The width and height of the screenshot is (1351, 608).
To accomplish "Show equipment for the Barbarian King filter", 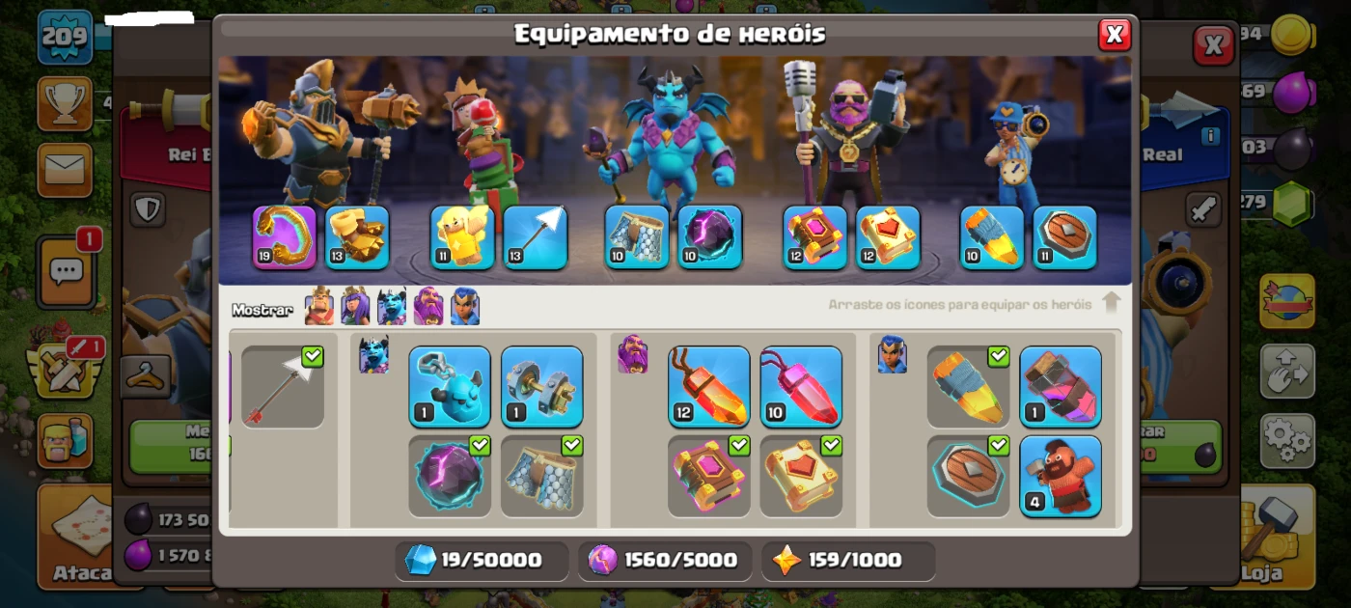I will pos(319,306).
